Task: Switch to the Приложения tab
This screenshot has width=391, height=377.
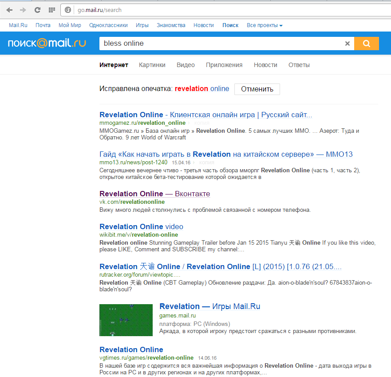Action: click(224, 65)
